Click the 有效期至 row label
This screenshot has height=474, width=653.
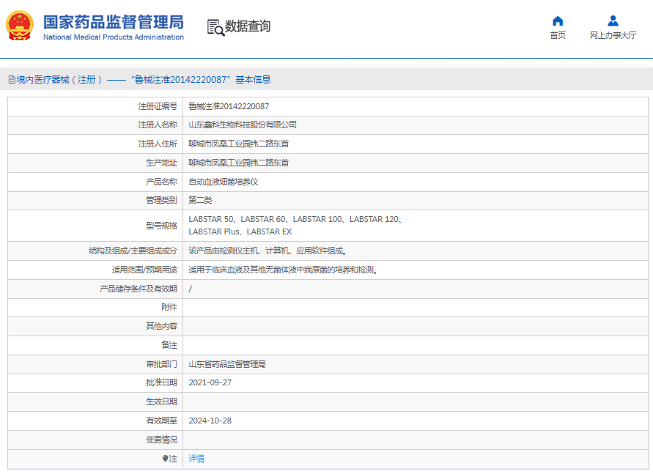pos(161,421)
